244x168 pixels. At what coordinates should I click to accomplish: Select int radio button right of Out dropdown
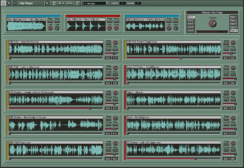click(75, 4)
